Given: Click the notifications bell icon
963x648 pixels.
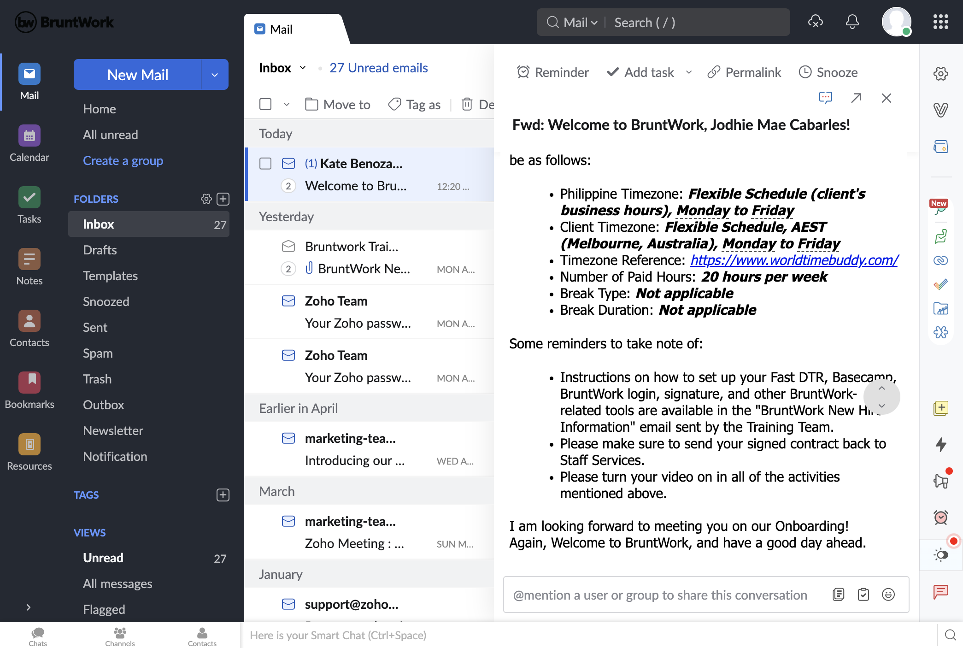Looking at the screenshot, I should (x=852, y=22).
